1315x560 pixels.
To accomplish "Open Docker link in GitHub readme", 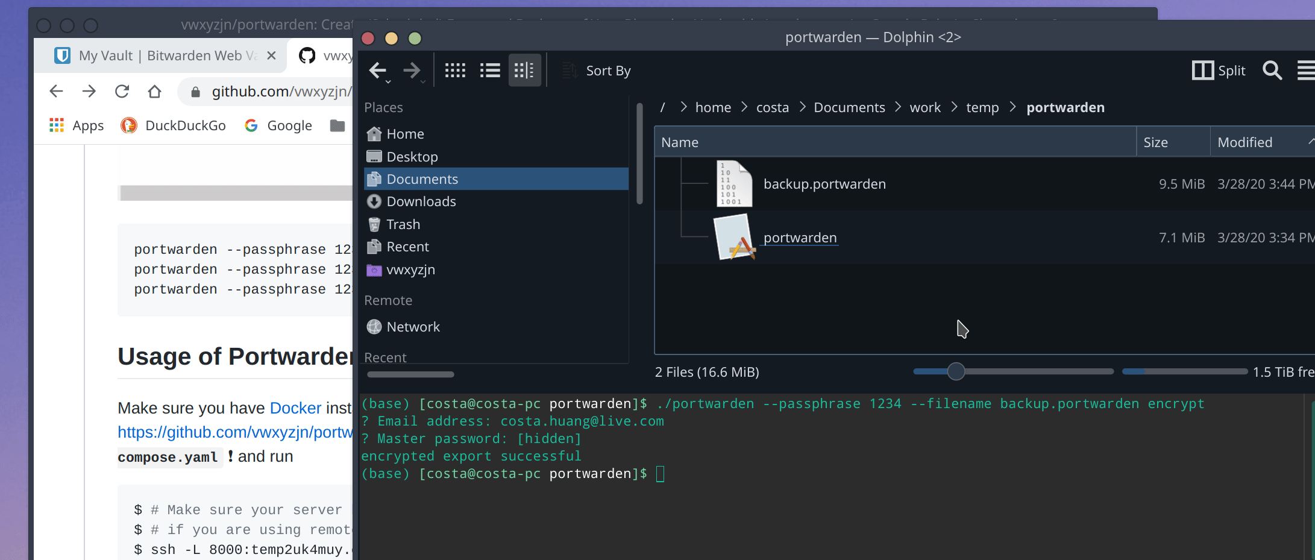I will [295, 408].
